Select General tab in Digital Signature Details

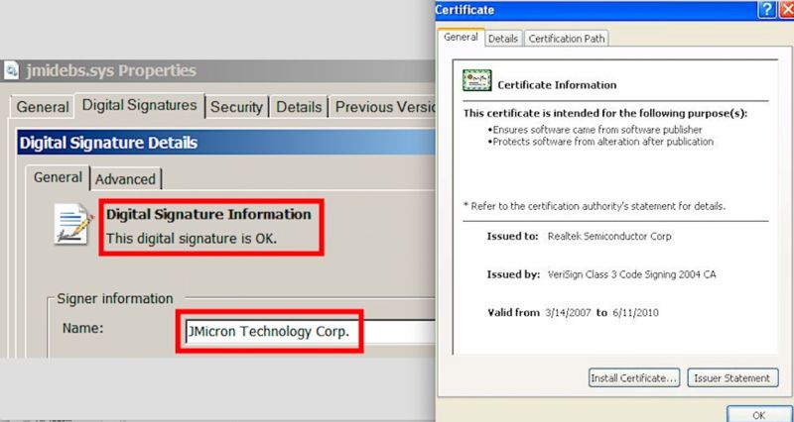click(58, 178)
